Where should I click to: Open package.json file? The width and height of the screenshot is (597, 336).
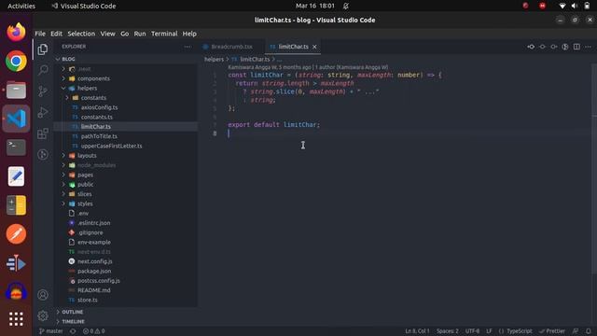pyautogui.click(x=94, y=271)
